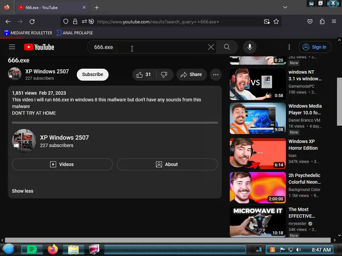Click the YouTube logo
The image size is (342, 256).
pyautogui.click(x=39, y=47)
